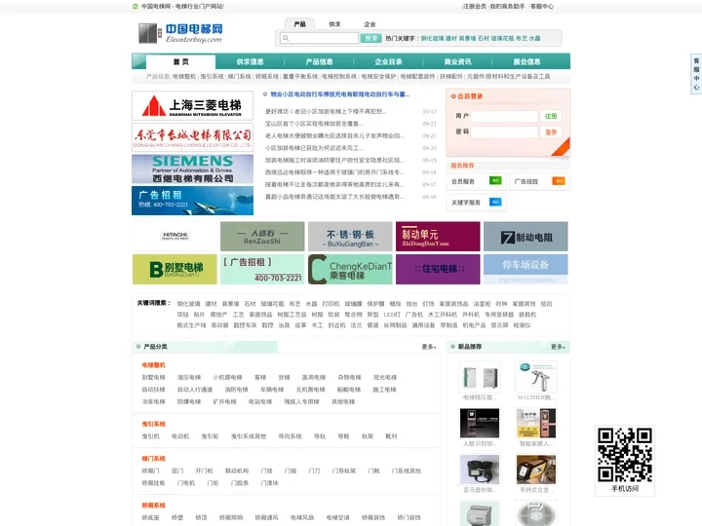The image size is (702, 526).
Task: Focus the 密码 password field
Action: pyautogui.click(x=504, y=131)
